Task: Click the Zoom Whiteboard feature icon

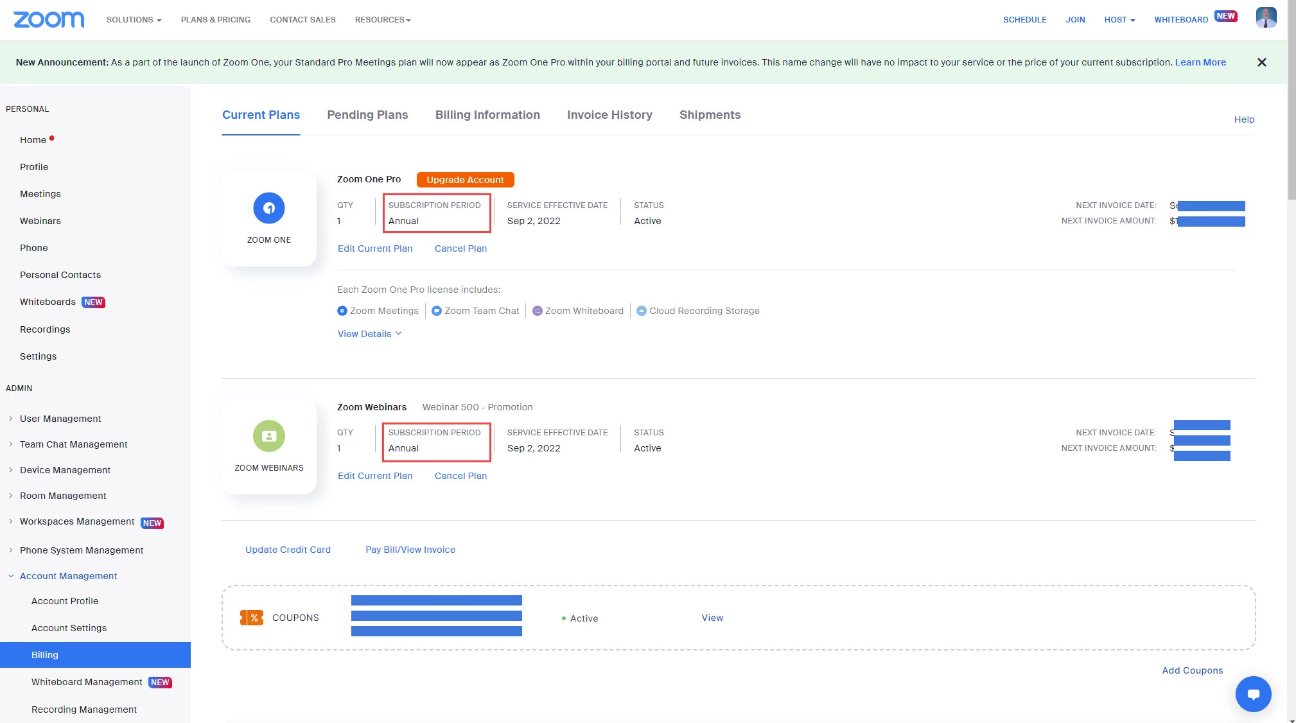Action: 538,311
